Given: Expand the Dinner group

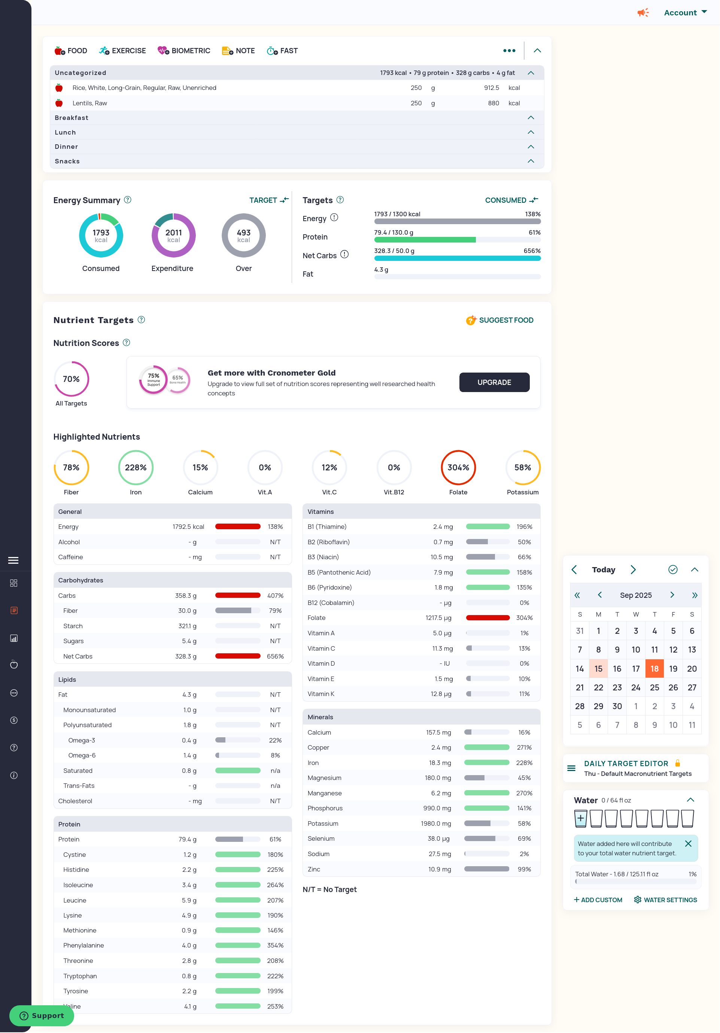Looking at the screenshot, I should (531, 147).
